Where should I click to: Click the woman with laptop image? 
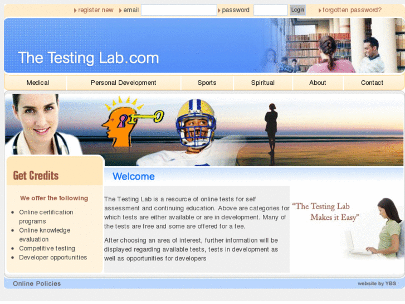tap(374, 229)
